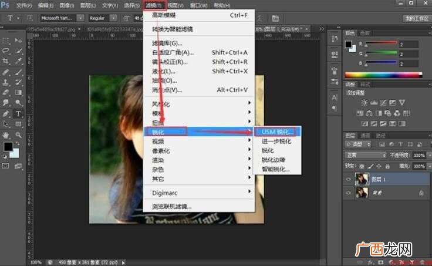Select the Horizontal Type tool in toolbox
This screenshot has width=432, height=266.
pyautogui.click(x=18, y=113)
